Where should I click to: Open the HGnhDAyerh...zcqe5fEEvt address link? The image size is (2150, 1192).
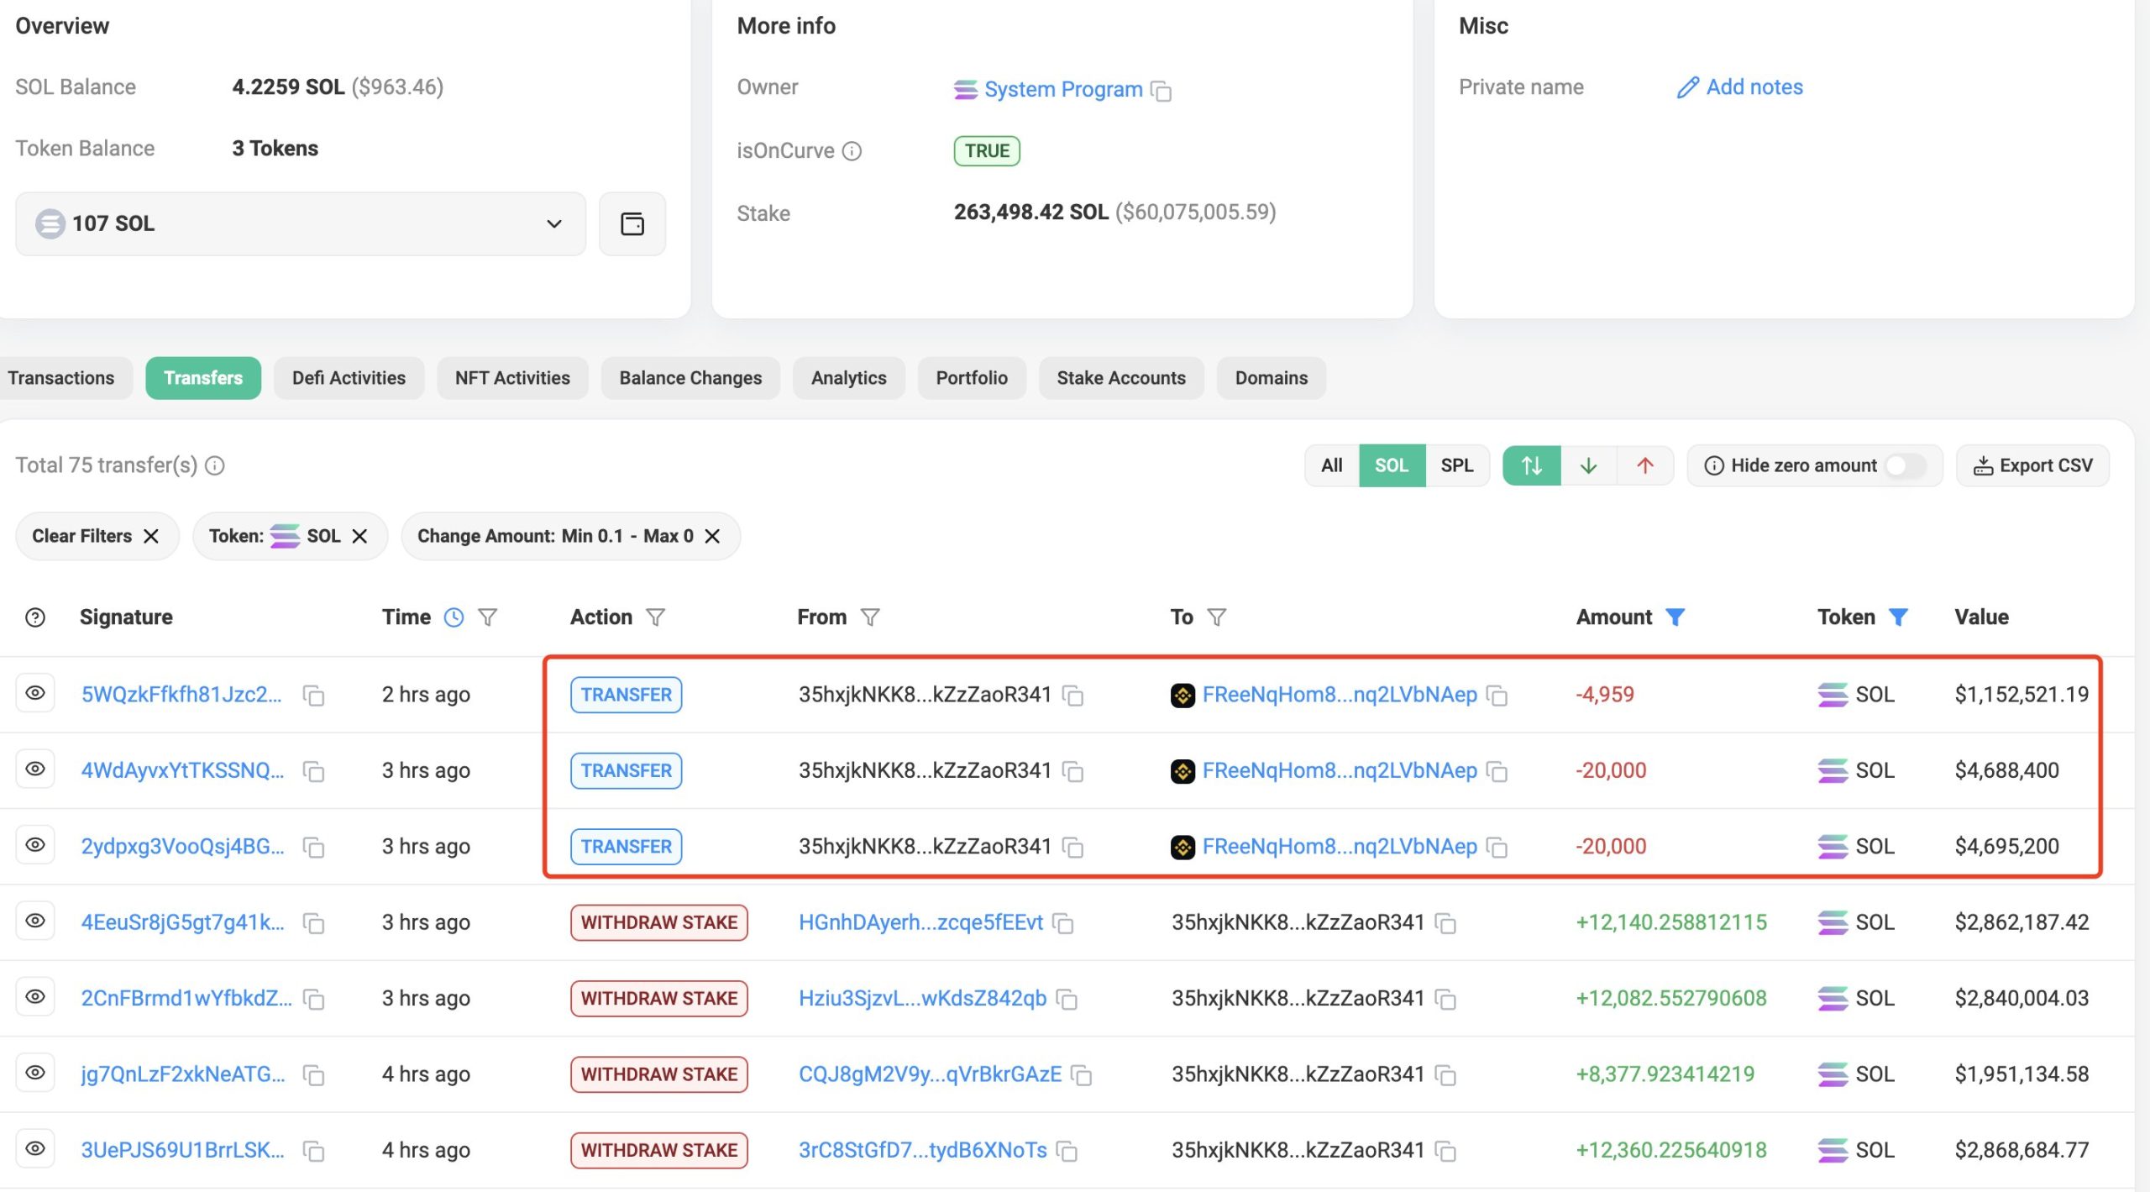pyautogui.click(x=920, y=922)
